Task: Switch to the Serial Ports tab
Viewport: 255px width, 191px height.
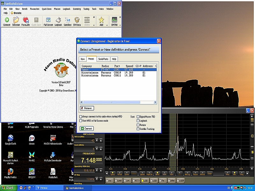Action: pyautogui.click(x=103, y=59)
